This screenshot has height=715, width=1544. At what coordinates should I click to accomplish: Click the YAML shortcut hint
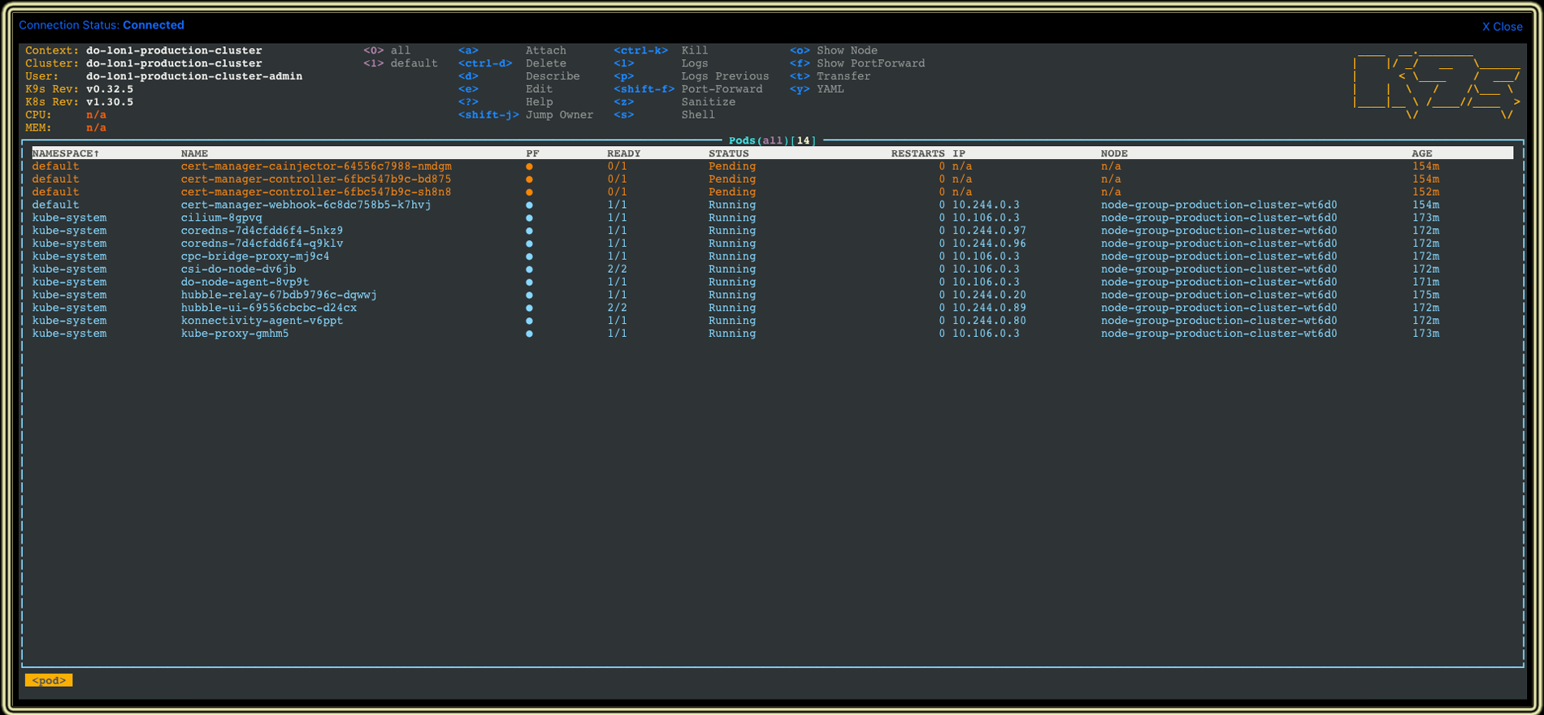pyautogui.click(x=830, y=89)
